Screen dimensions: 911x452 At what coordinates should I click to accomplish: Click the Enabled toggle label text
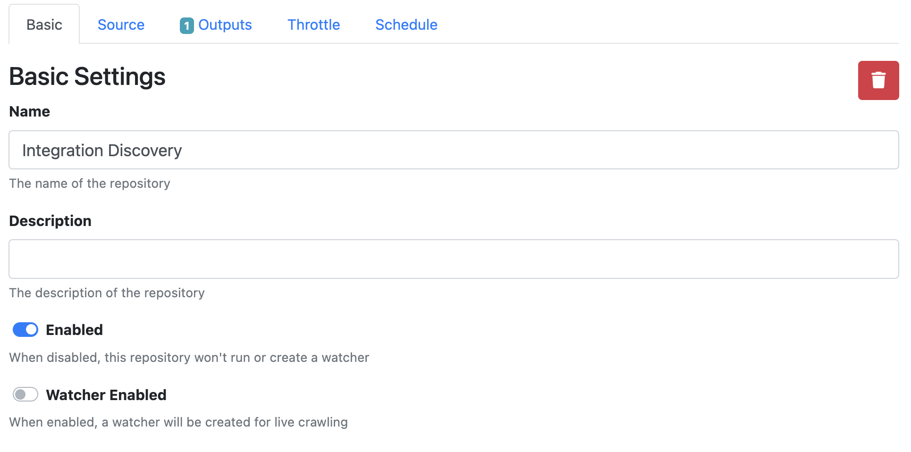tap(74, 330)
